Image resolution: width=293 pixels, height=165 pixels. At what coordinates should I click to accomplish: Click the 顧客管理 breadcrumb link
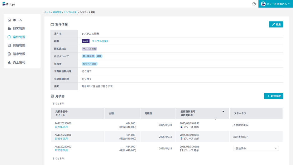[57, 12]
